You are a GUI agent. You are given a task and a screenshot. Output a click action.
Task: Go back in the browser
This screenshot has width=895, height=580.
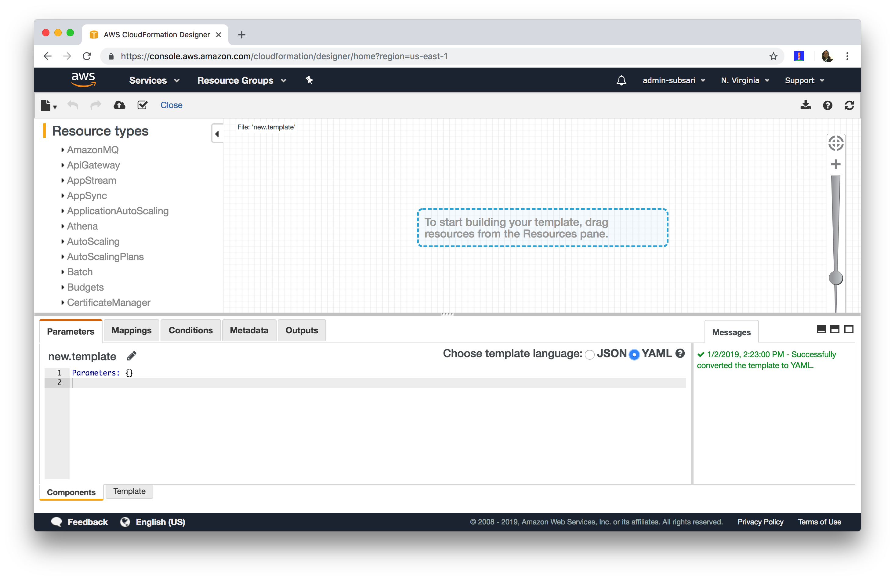(48, 56)
